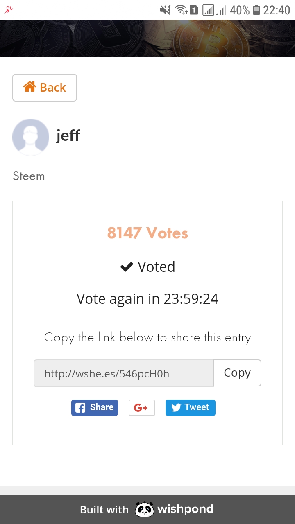This screenshot has height=524, width=295.
Task: Share entry via Facebook Share button
Action: click(95, 408)
